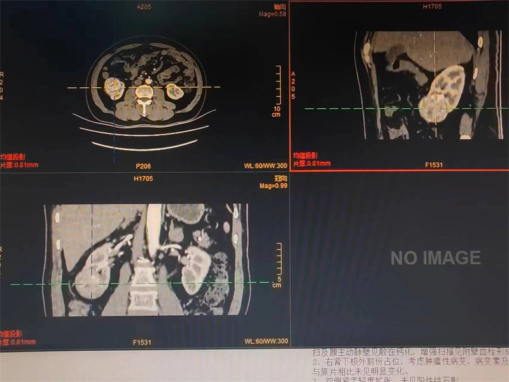Click report line '与原片相比未见明显变化'

tap(360, 371)
